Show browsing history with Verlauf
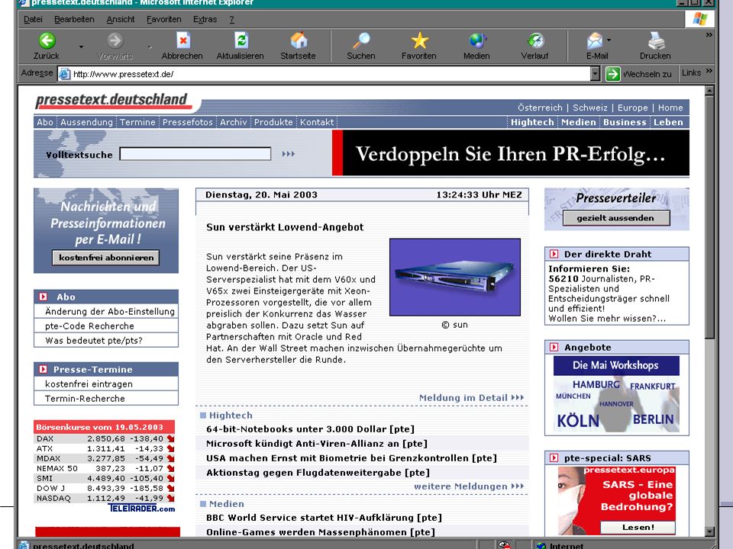The width and height of the screenshot is (733, 549). pyautogui.click(x=535, y=47)
